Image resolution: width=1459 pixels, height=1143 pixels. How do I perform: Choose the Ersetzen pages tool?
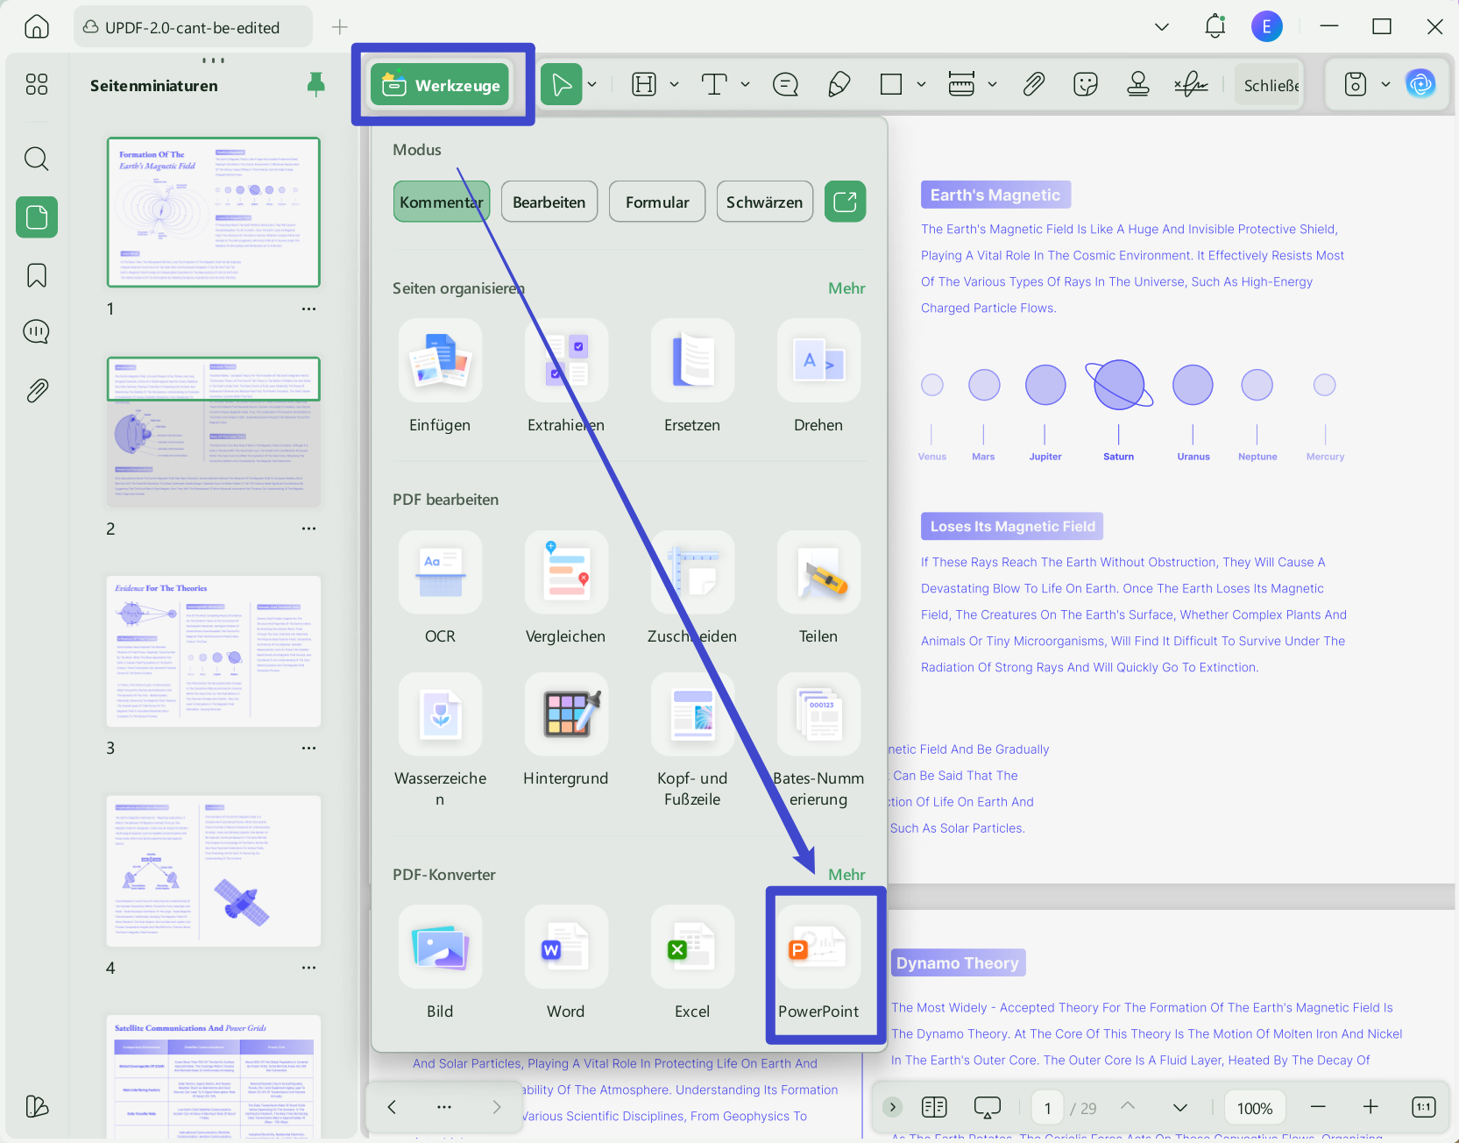pyautogui.click(x=692, y=377)
